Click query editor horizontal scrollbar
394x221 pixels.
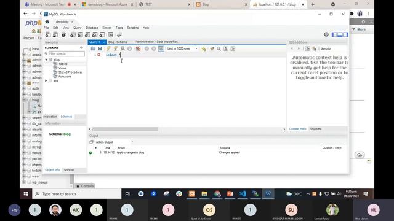click(125, 129)
